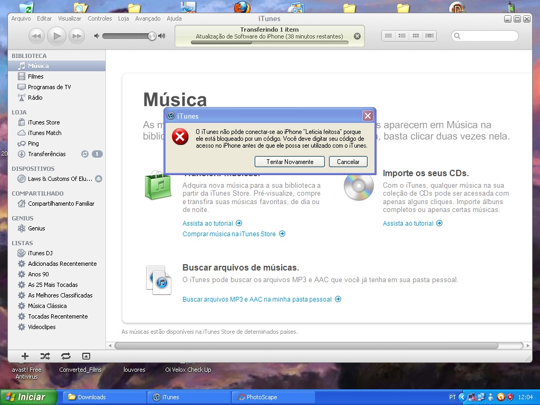Show or hide the artwork viewer
The image size is (540, 405).
pos(86,356)
